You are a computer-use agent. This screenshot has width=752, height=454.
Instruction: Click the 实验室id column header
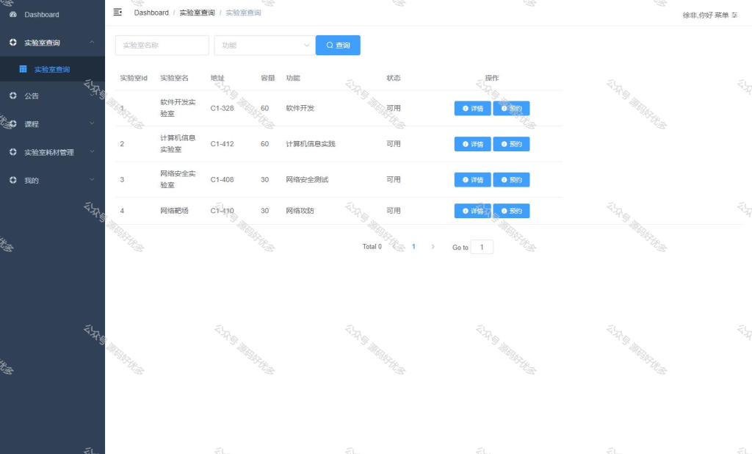coord(134,78)
